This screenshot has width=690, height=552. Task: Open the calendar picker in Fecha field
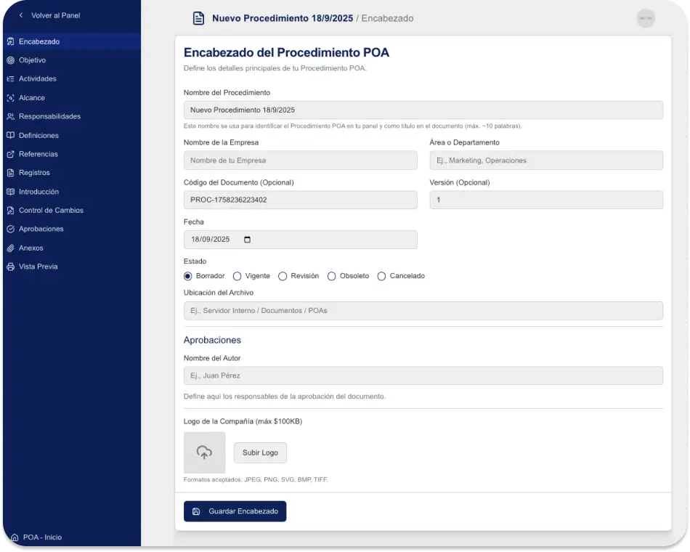click(247, 240)
